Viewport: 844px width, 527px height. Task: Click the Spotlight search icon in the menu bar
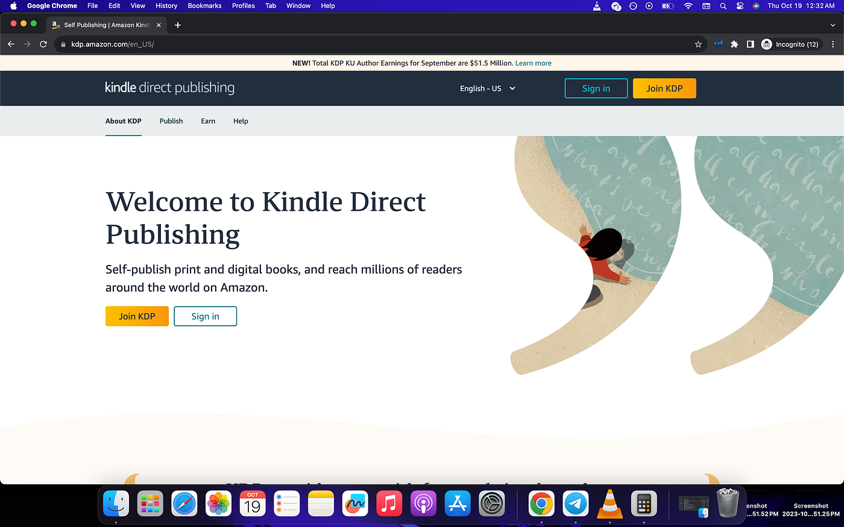pyautogui.click(x=723, y=5)
